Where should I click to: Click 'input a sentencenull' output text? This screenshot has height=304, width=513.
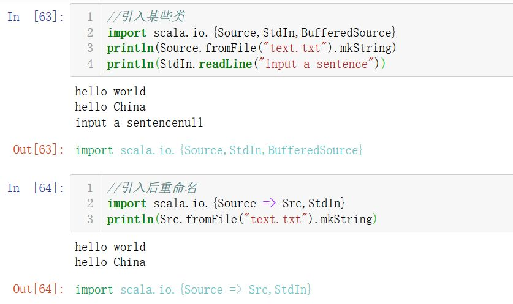pyautogui.click(x=139, y=123)
